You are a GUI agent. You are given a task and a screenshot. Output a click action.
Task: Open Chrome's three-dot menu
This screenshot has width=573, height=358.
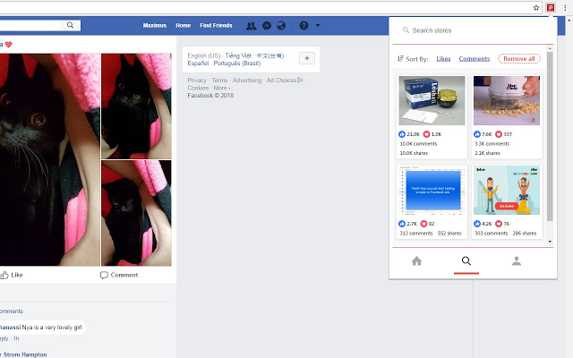click(x=565, y=8)
